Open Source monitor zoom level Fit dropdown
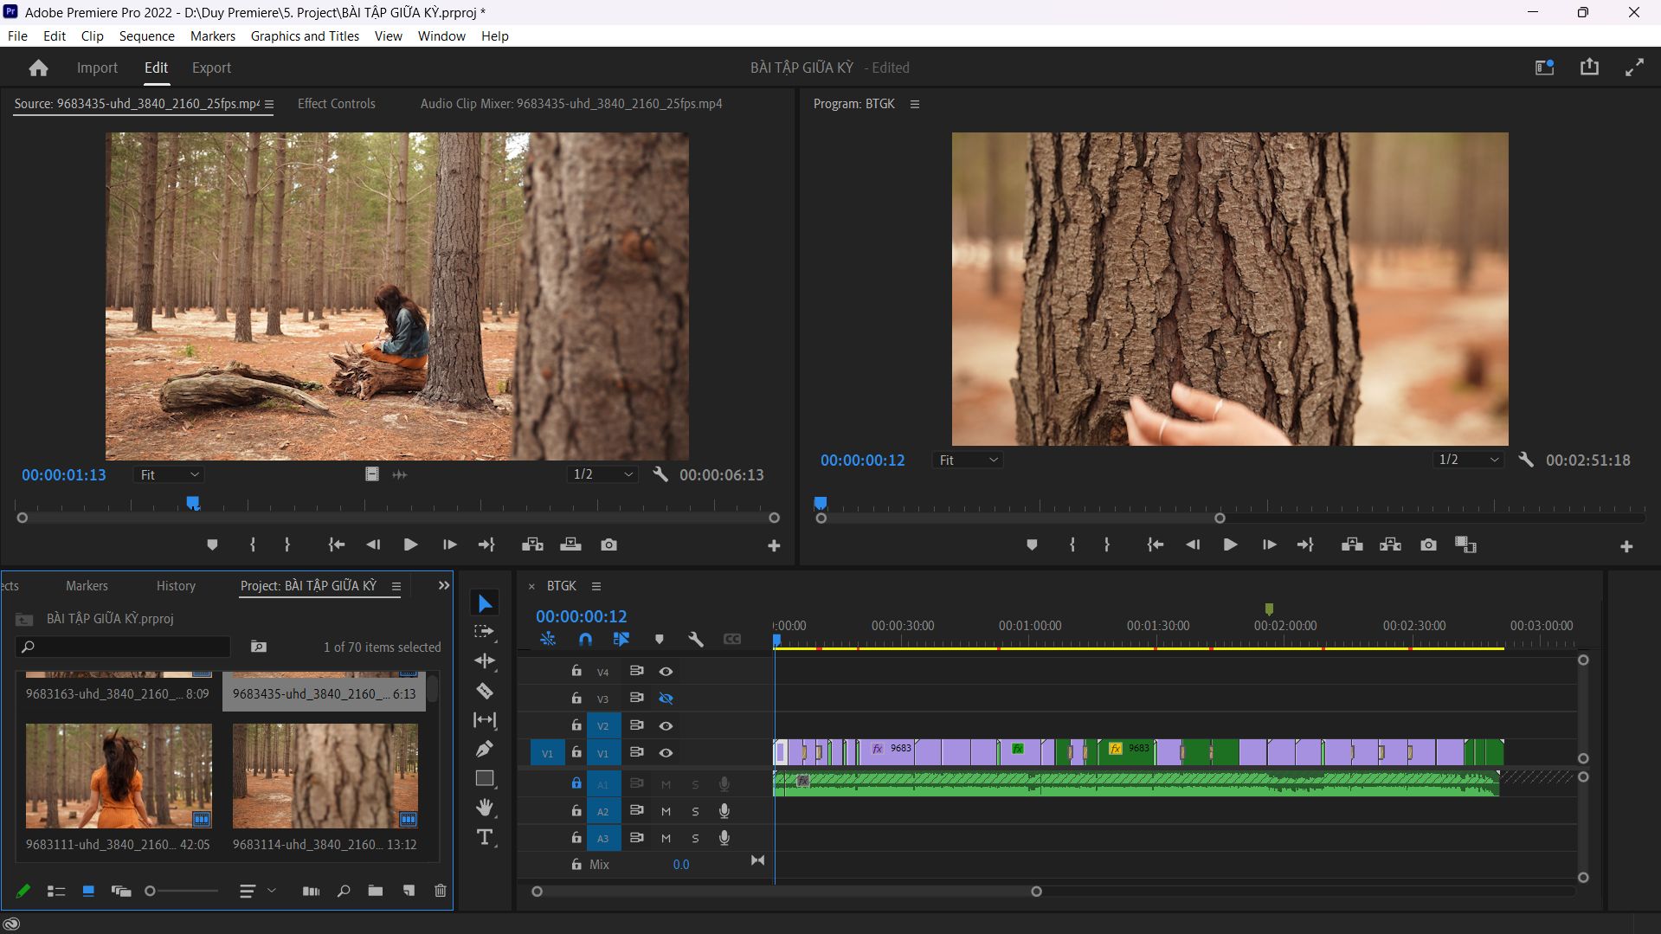The height and width of the screenshot is (934, 1661). [169, 475]
